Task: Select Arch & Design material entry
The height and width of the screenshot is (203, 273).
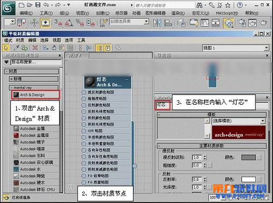Action: click(x=35, y=95)
